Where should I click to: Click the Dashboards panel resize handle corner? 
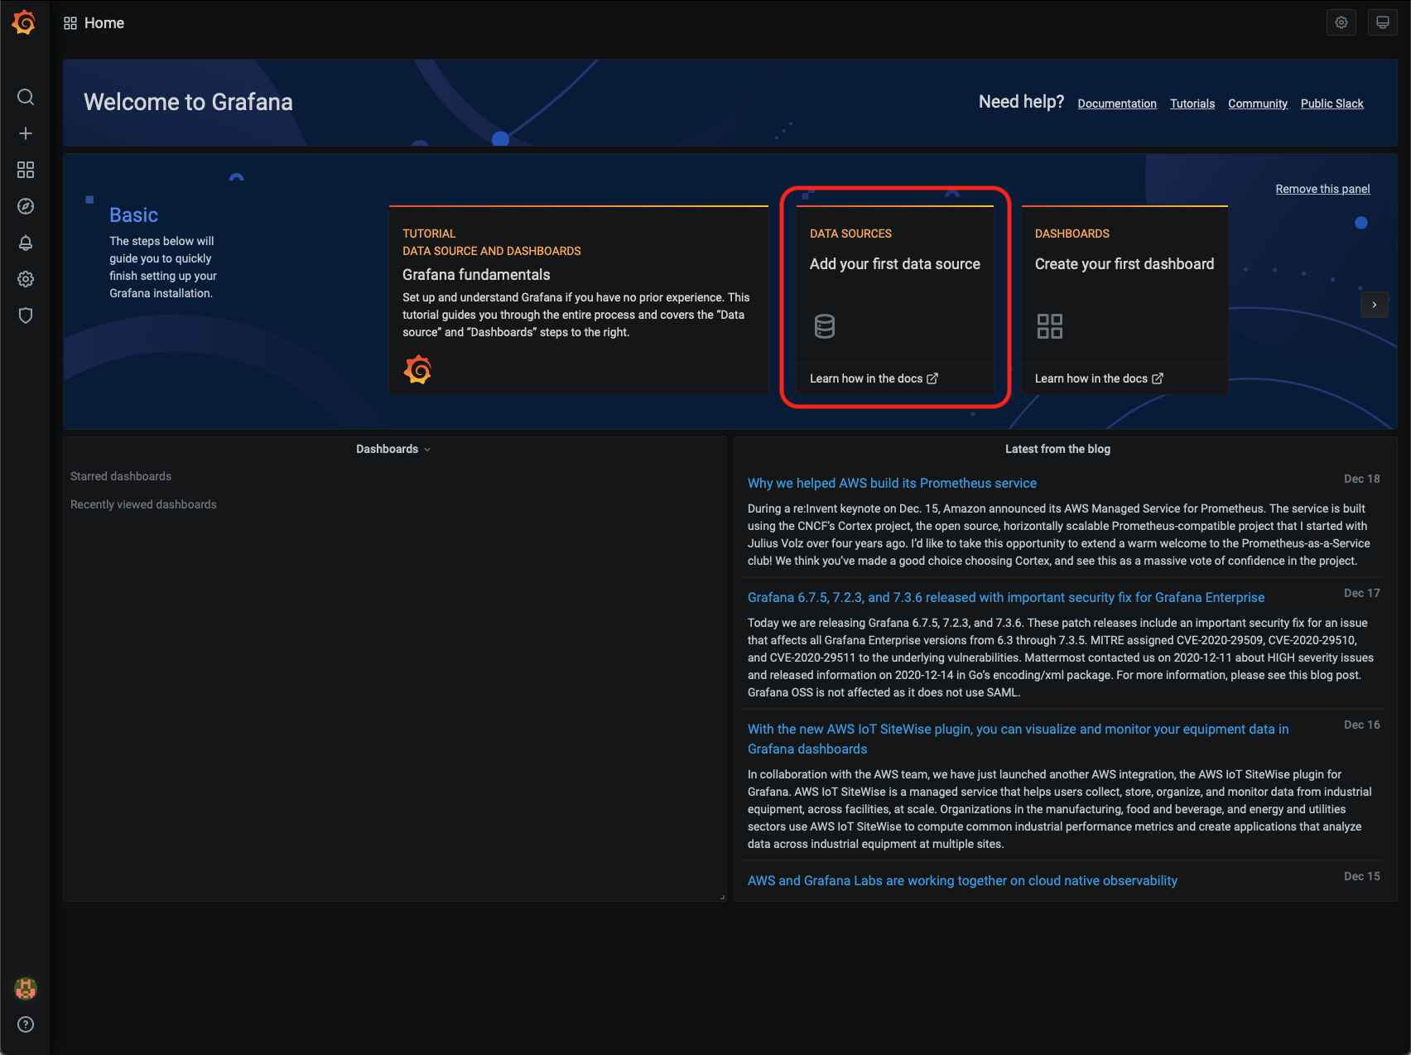722,897
